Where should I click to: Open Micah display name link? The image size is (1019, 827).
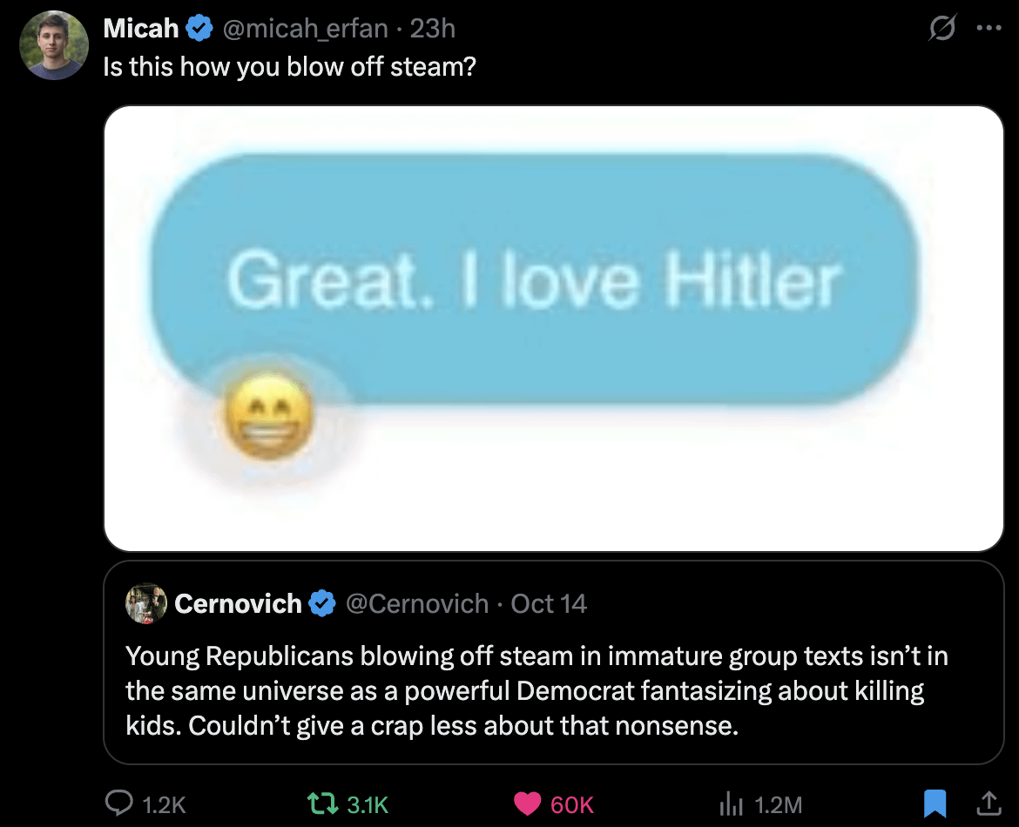click(140, 29)
